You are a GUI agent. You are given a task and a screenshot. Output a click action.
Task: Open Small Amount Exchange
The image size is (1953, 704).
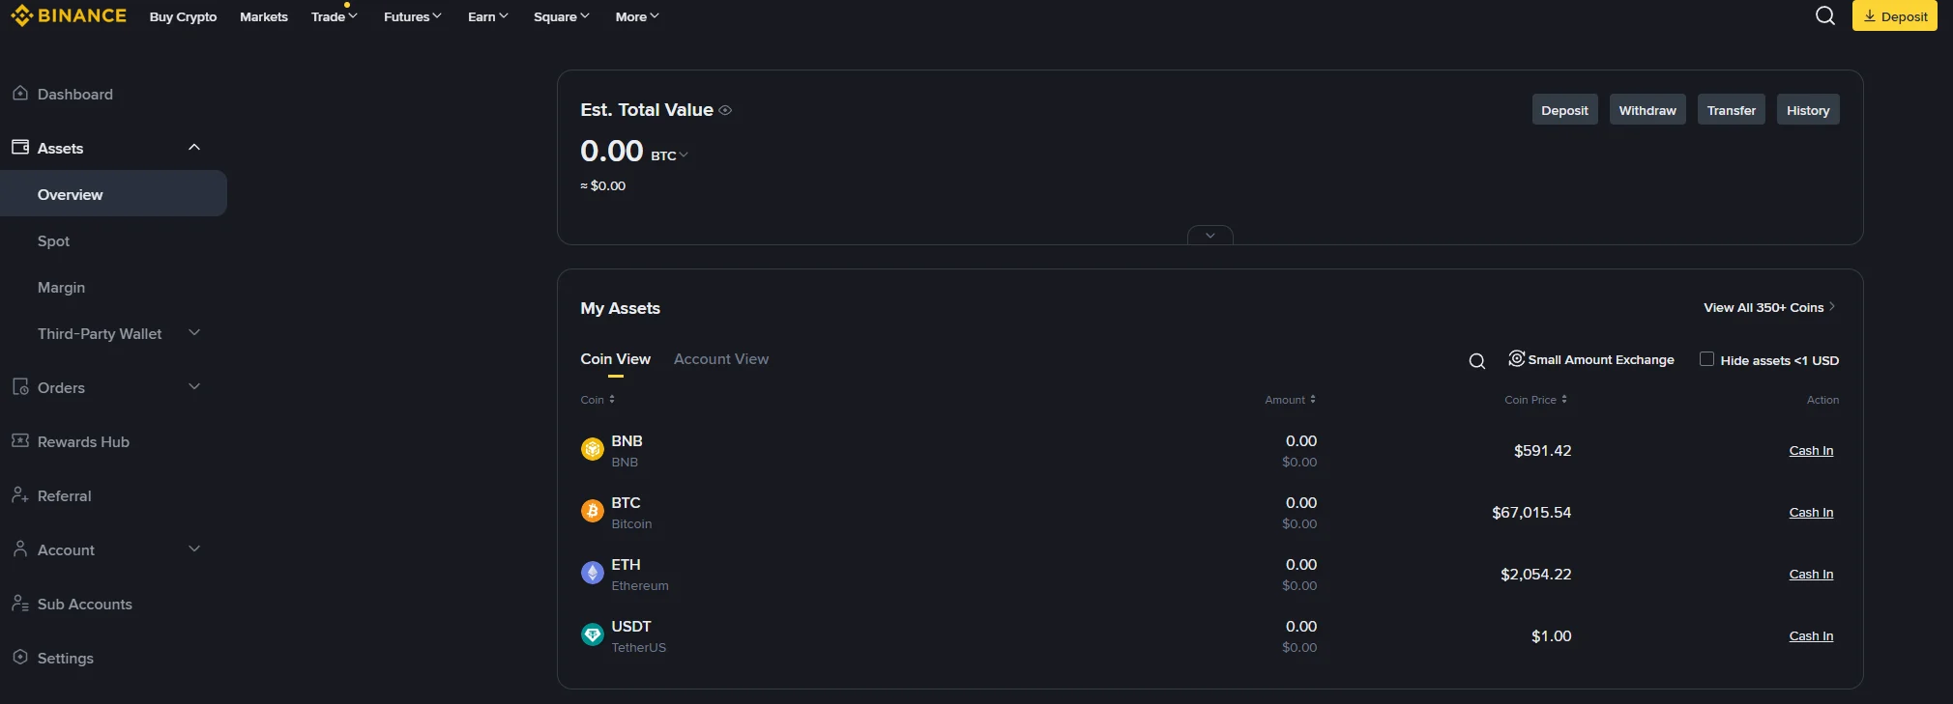pyautogui.click(x=1591, y=359)
